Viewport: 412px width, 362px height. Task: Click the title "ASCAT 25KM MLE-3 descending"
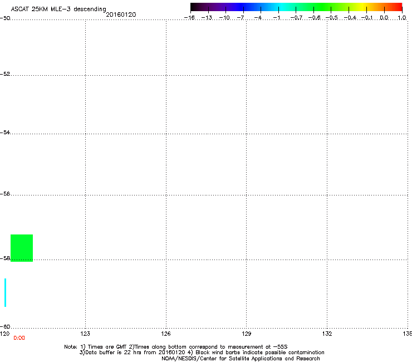tap(58, 9)
